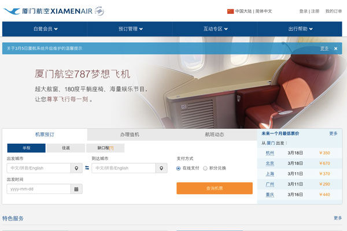Viewport: 347px width, 231px height.
Task: Open 注册 register link
Action: pos(315,11)
